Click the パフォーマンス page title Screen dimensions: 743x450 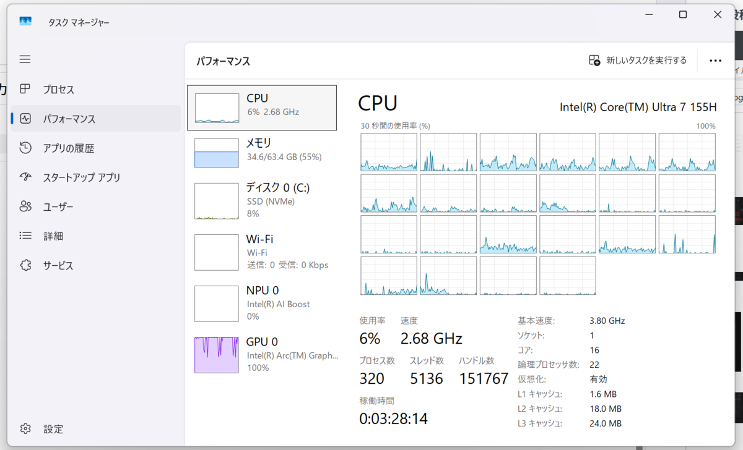coord(224,61)
